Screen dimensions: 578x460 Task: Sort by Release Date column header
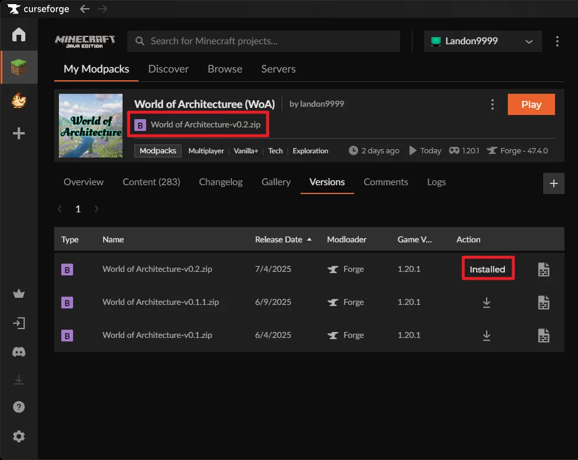click(283, 239)
